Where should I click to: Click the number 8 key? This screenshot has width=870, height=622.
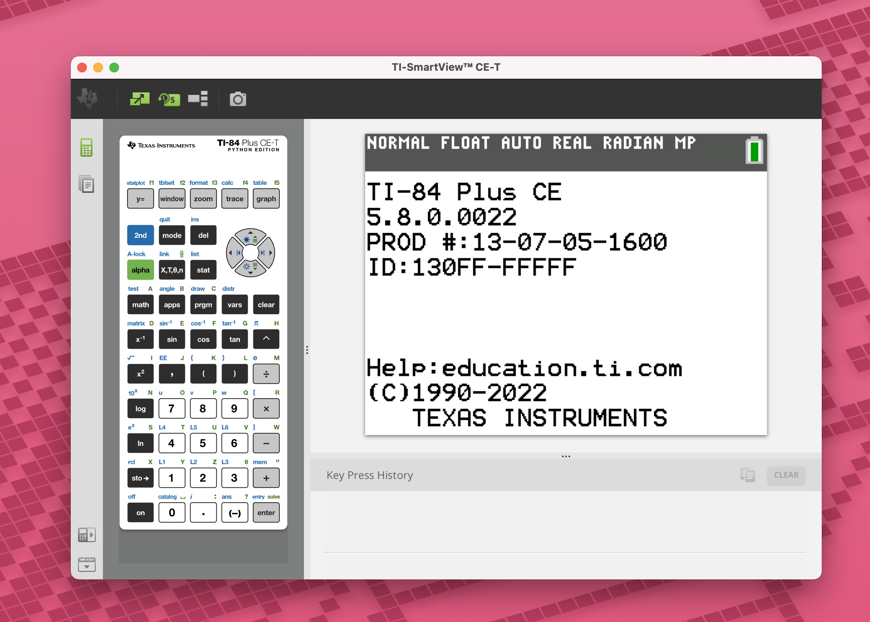tap(203, 409)
